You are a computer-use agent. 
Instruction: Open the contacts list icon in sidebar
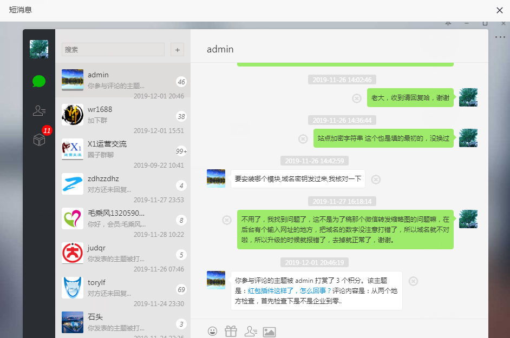click(x=39, y=111)
